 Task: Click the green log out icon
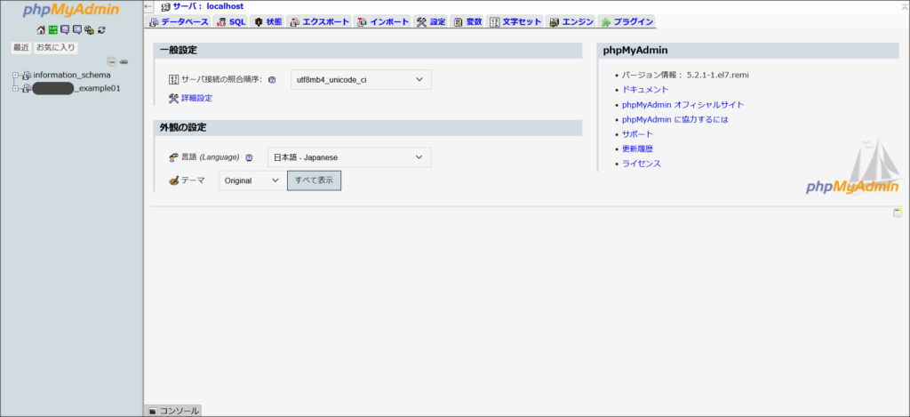[x=52, y=29]
